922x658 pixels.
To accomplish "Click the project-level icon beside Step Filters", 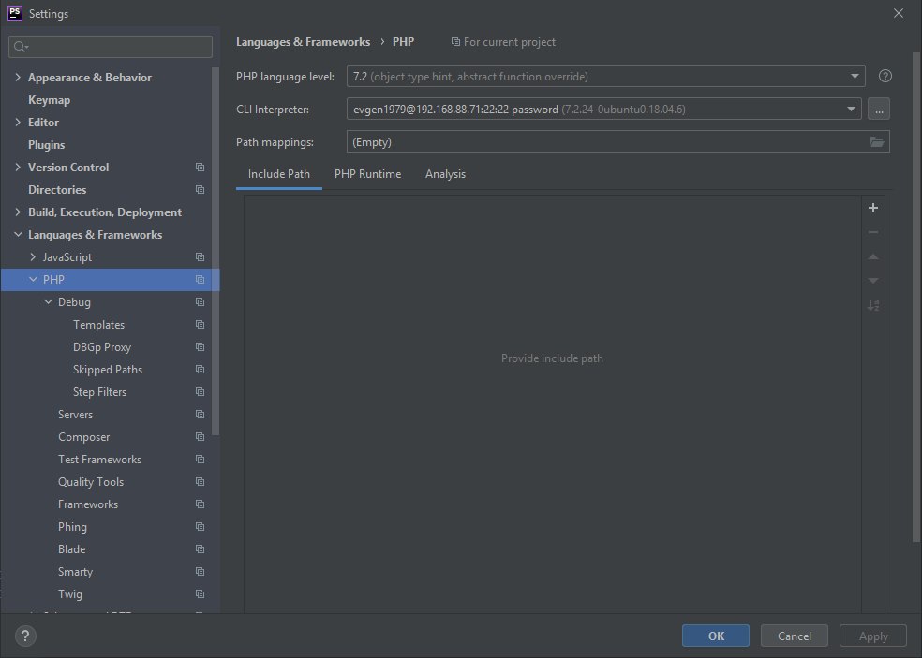I will [200, 392].
